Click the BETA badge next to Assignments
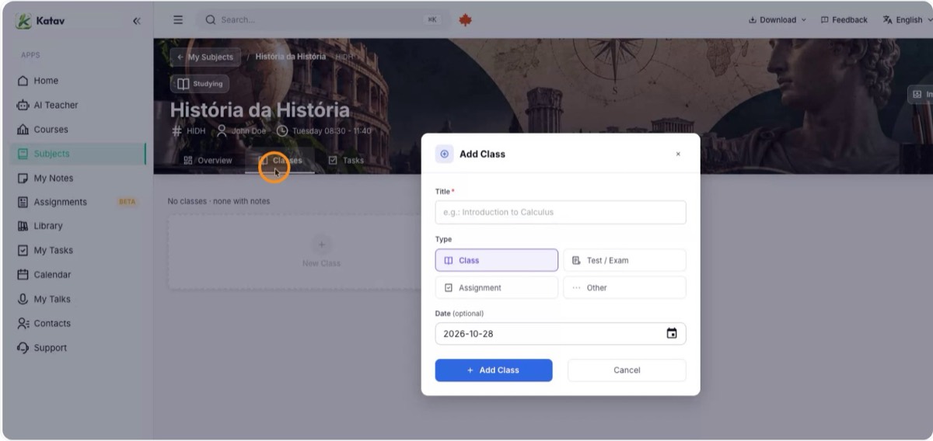The height and width of the screenshot is (441, 933). click(127, 202)
